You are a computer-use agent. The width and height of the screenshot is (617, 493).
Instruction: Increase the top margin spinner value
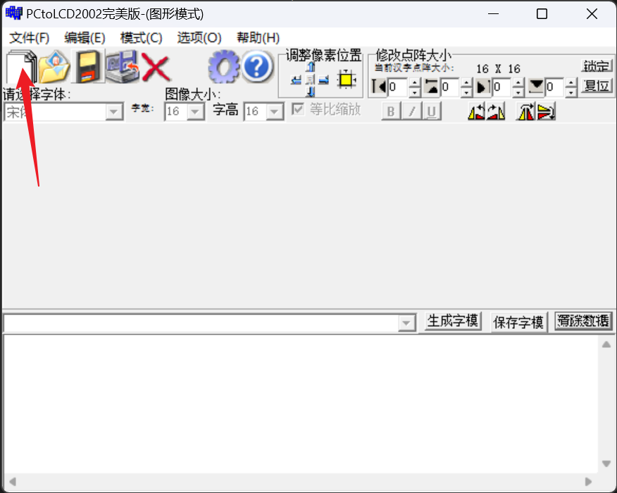coord(466,82)
